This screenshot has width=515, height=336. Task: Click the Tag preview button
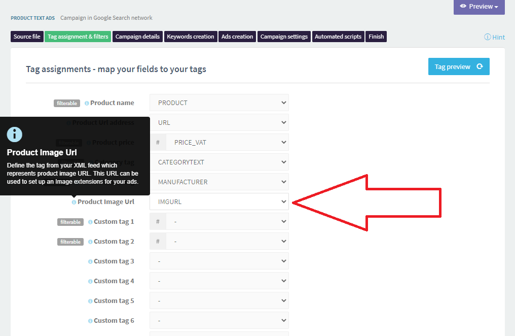click(453, 66)
